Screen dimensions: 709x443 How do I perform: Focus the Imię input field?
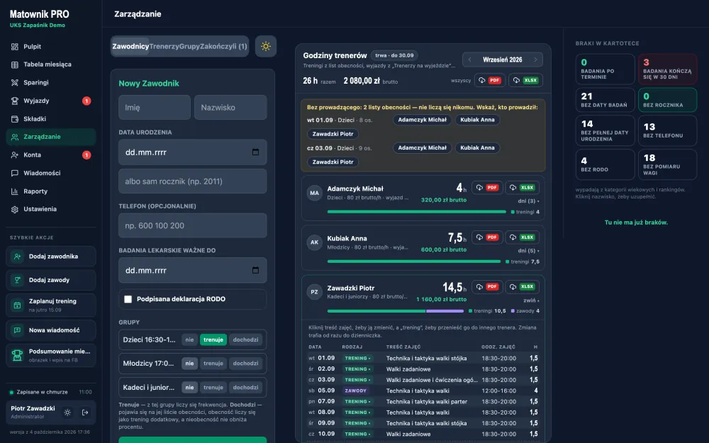coord(155,108)
